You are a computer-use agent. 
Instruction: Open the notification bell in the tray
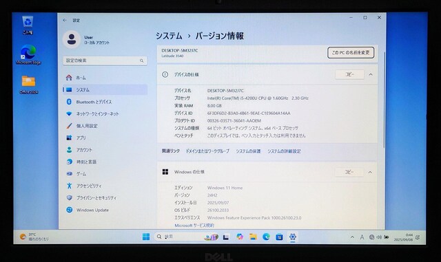(x=418, y=237)
